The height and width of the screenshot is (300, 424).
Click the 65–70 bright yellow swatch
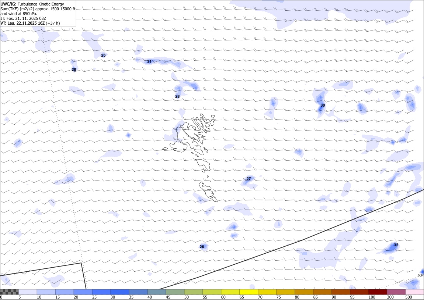point(249,292)
